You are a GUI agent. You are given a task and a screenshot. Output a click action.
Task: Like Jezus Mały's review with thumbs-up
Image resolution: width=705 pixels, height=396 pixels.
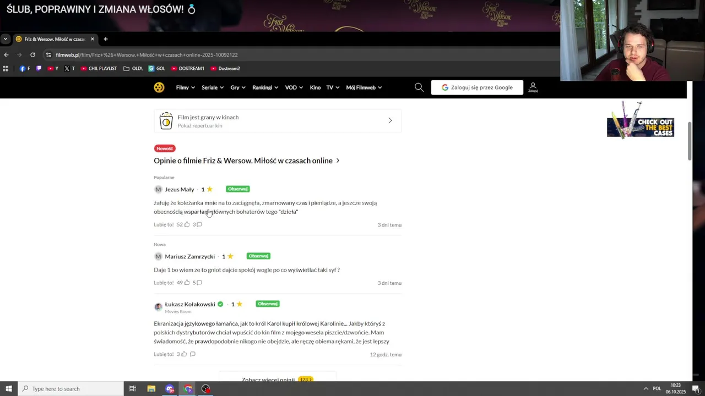pyautogui.click(x=187, y=224)
